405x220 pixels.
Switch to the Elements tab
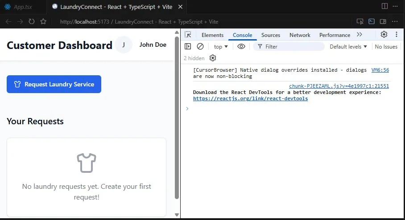tap(213, 35)
